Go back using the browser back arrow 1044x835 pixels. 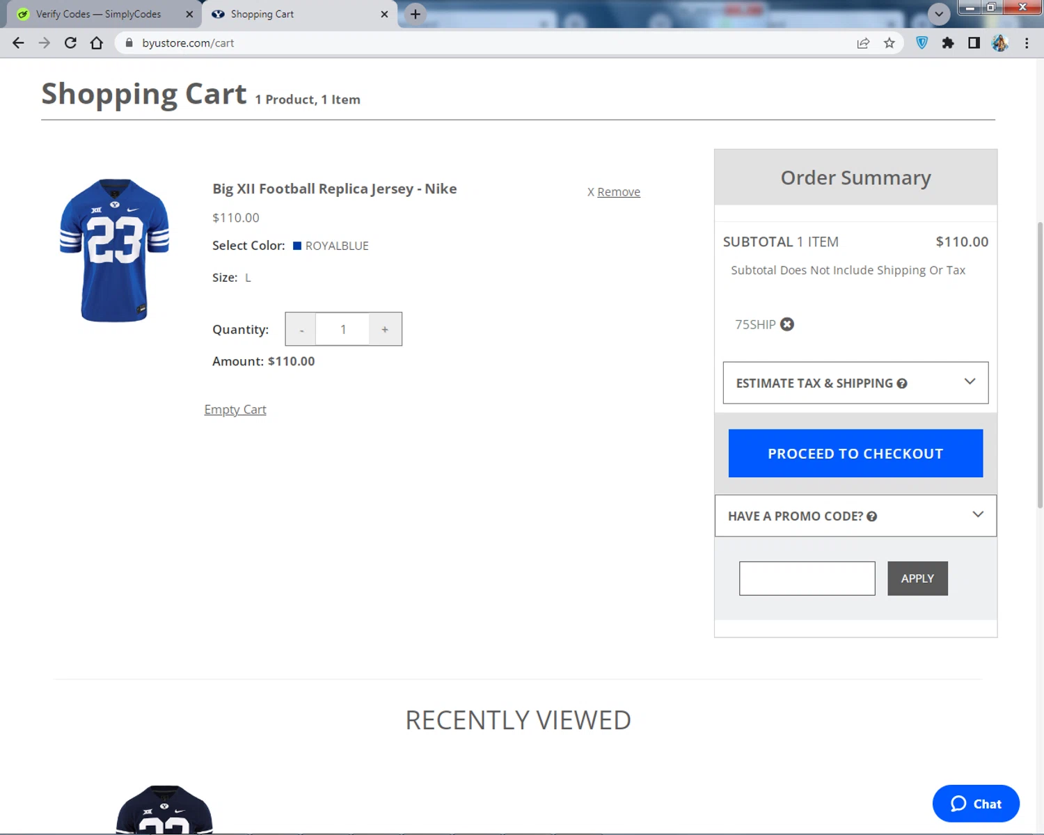point(19,43)
